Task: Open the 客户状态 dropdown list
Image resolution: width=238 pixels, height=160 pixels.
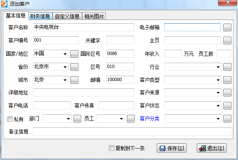Action: point(218,106)
